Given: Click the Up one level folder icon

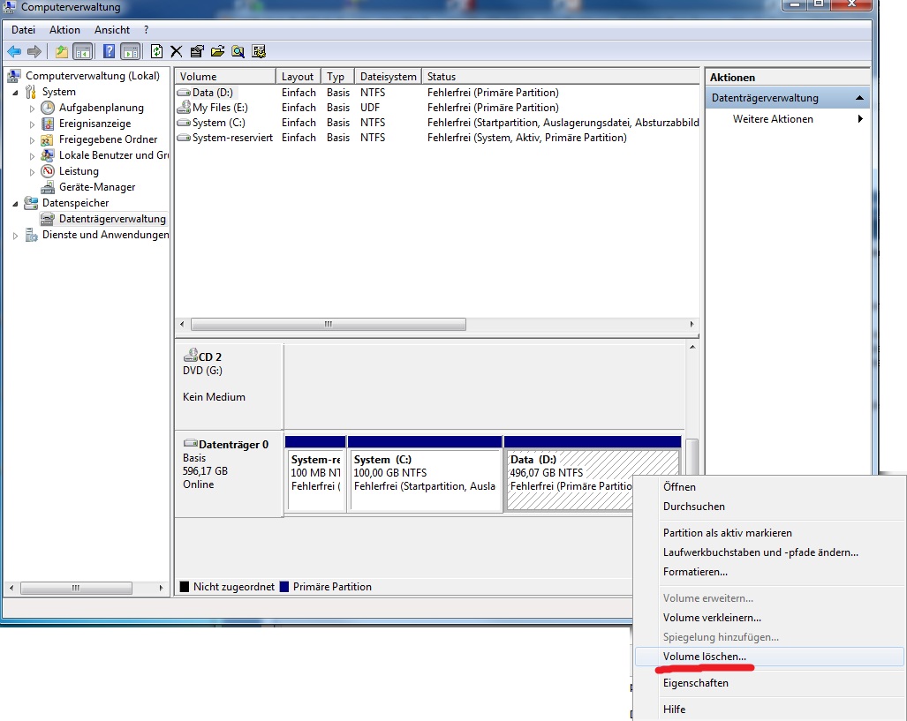Looking at the screenshot, I should 61,52.
